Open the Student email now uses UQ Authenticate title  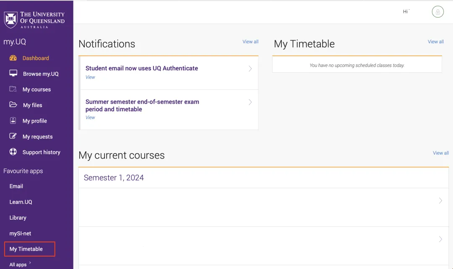[142, 68]
